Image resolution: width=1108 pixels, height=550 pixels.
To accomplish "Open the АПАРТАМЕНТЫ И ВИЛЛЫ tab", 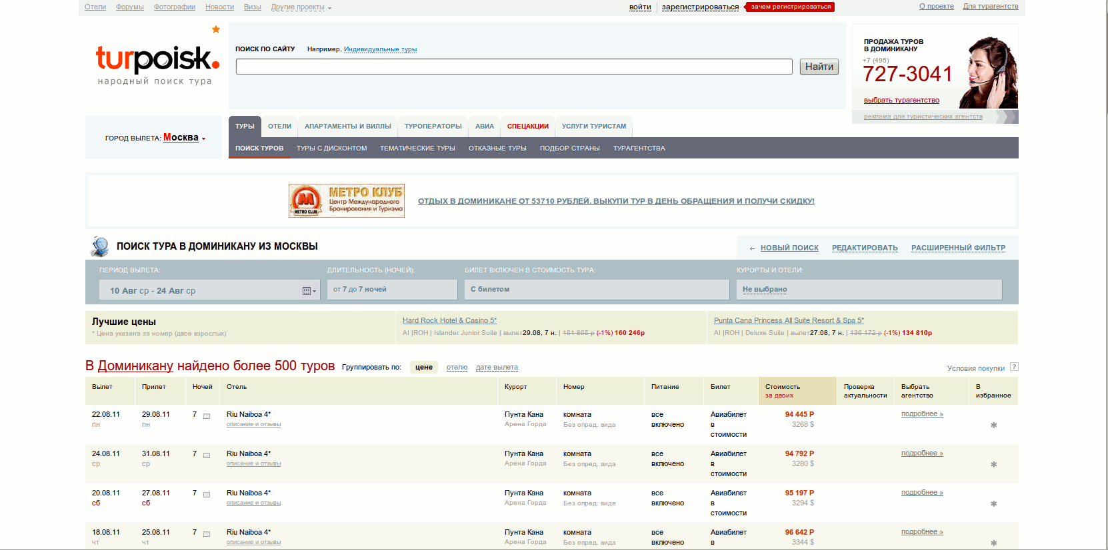I will (348, 127).
